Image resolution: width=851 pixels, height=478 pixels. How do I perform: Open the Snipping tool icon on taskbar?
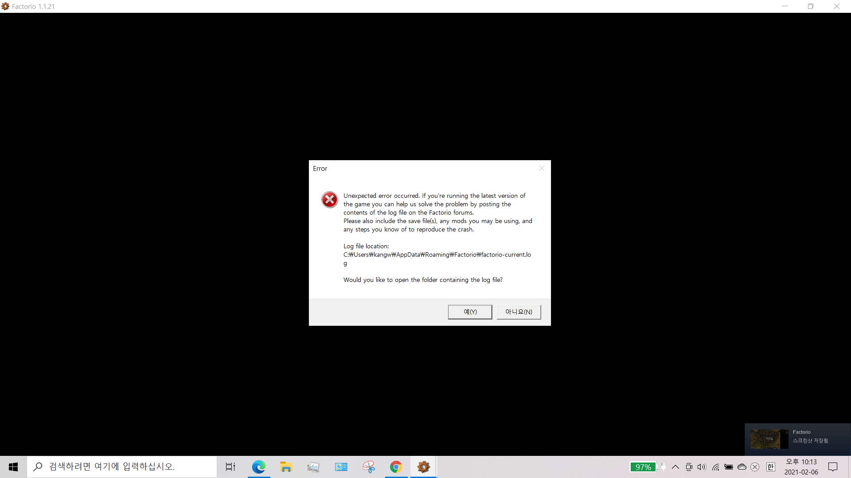tap(368, 467)
